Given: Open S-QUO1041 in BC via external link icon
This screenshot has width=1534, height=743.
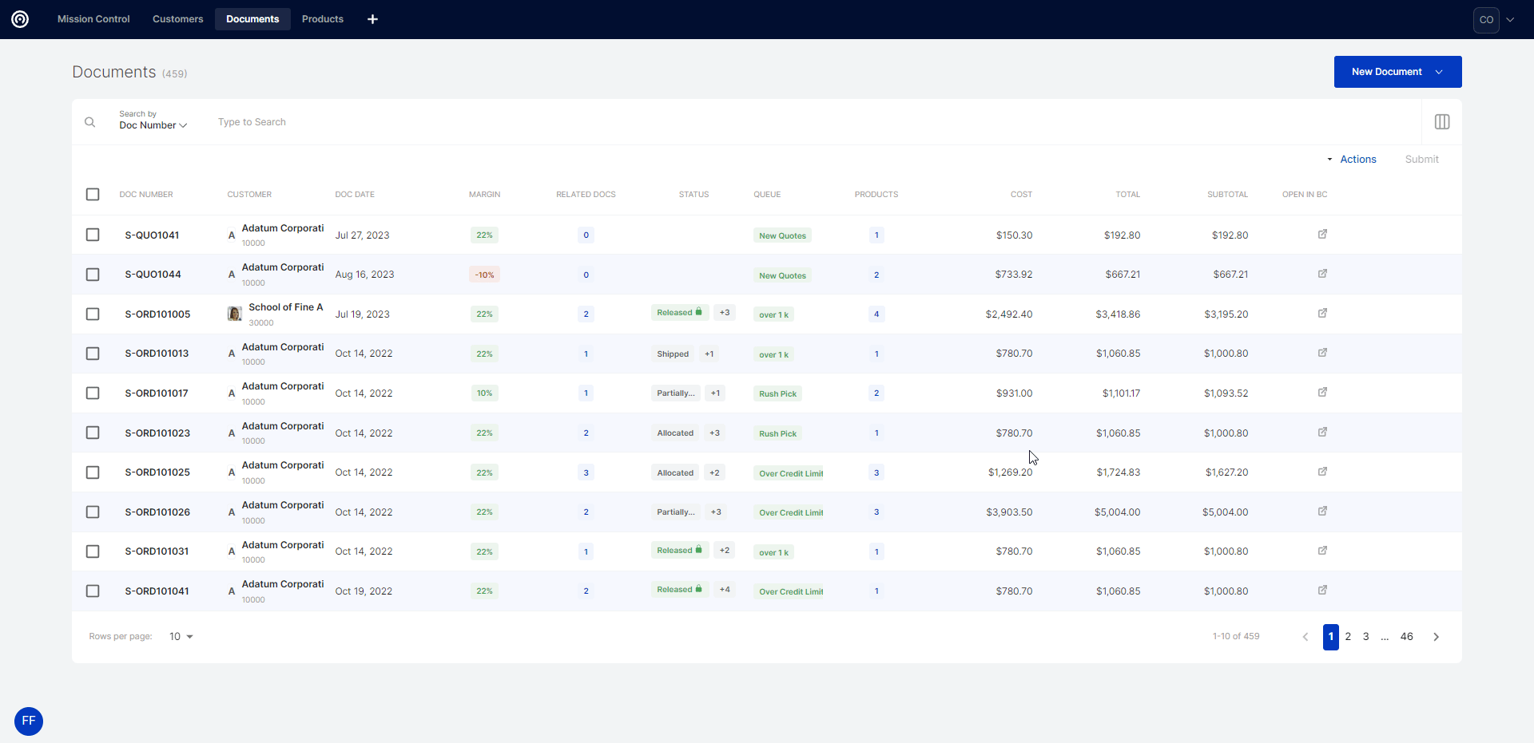Looking at the screenshot, I should click(x=1322, y=235).
